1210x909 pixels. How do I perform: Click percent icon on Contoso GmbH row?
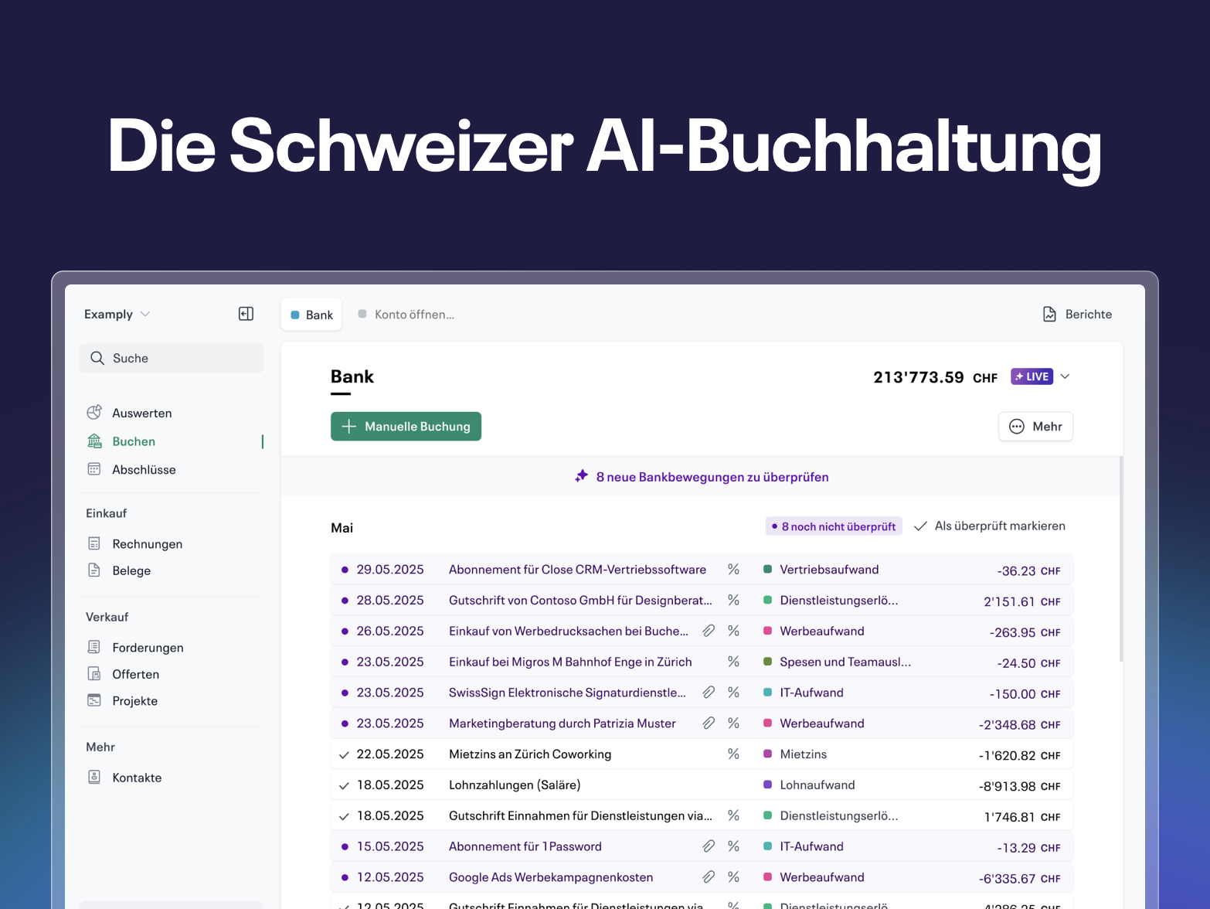(x=733, y=601)
